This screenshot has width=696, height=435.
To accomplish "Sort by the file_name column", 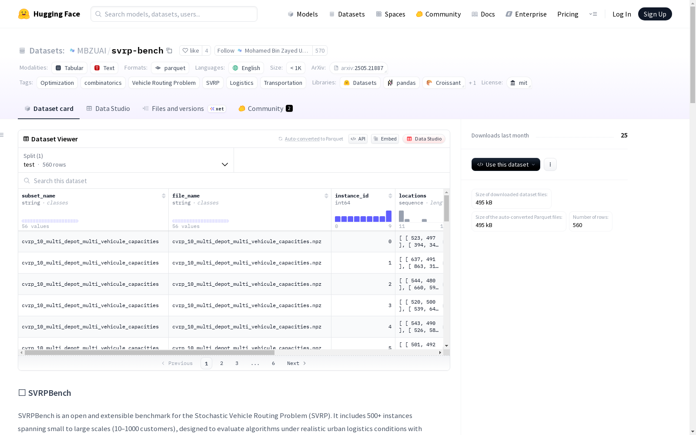I will point(326,196).
